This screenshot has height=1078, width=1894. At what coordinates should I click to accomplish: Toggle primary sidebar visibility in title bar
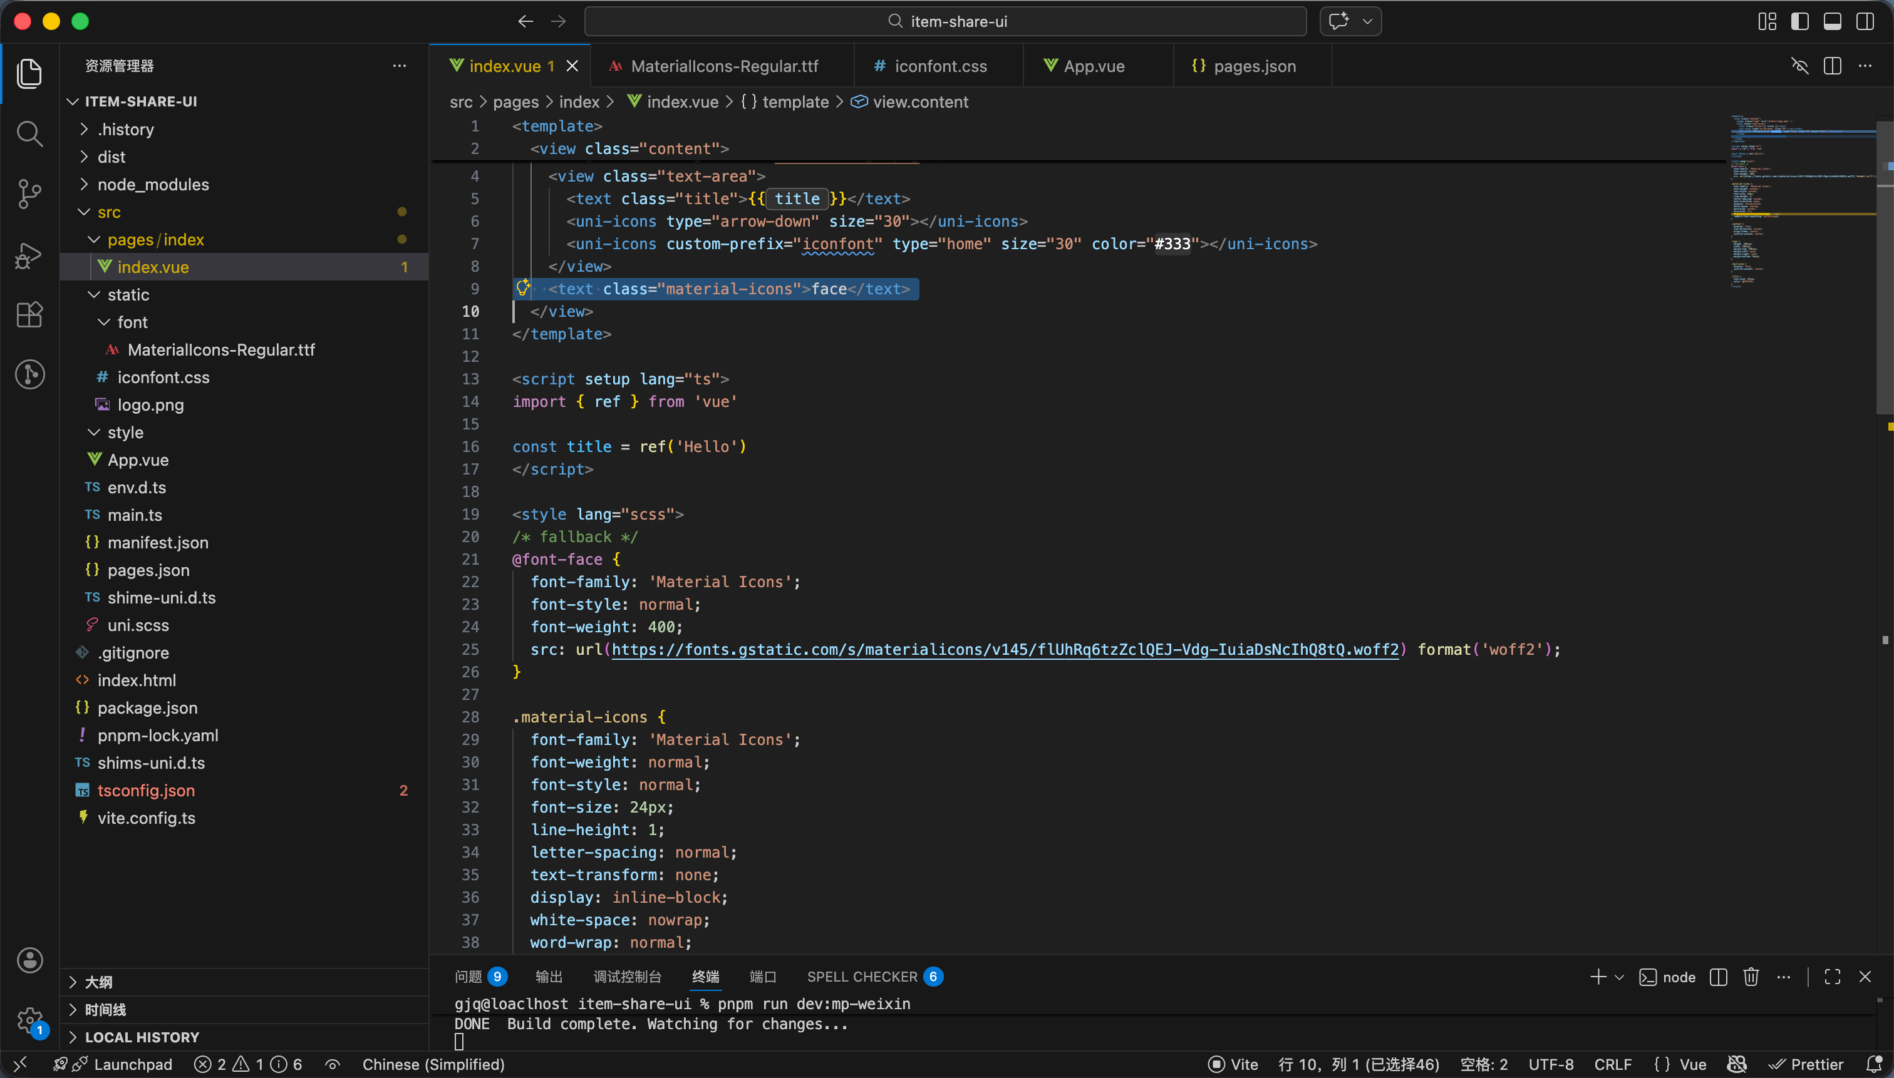click(x=1800, y=21)
